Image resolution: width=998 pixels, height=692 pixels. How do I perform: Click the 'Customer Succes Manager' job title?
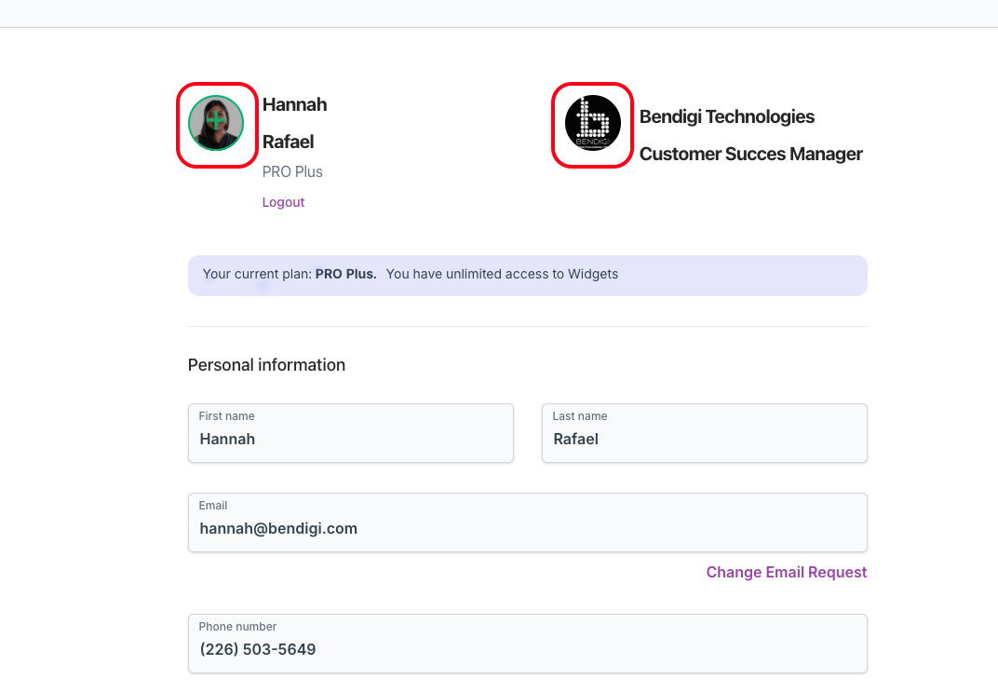750,154
